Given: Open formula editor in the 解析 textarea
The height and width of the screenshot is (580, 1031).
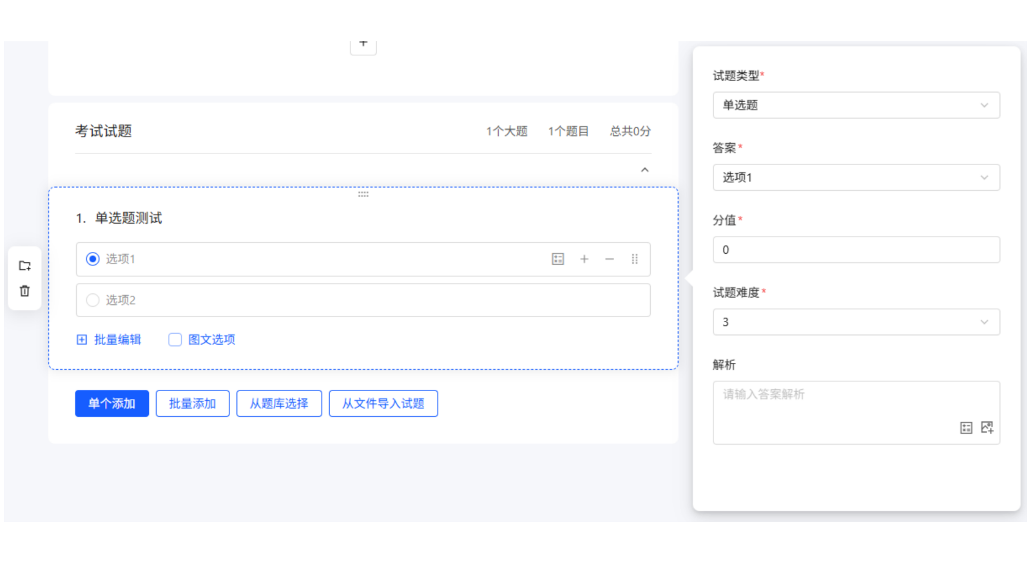Looking at the screenshot, I should pos(966,427).
